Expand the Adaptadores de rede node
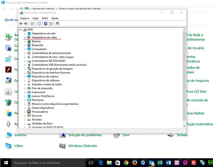 (25, 33)
